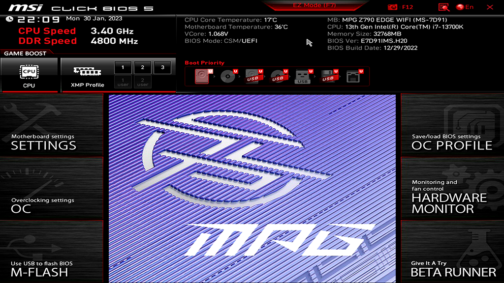Click the date Mon 30 Jan, 2023
The image size is (504, 283).
tap(94, 18)
